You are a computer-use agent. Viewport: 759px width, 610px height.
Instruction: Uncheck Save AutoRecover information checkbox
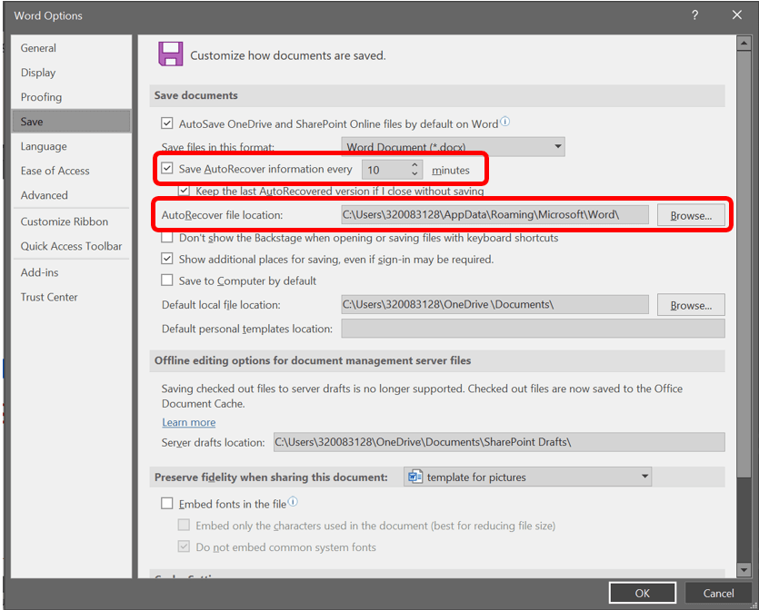167,169
